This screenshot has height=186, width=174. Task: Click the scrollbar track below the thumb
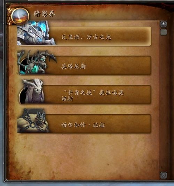pyautogui.click(x=164, y=103)
